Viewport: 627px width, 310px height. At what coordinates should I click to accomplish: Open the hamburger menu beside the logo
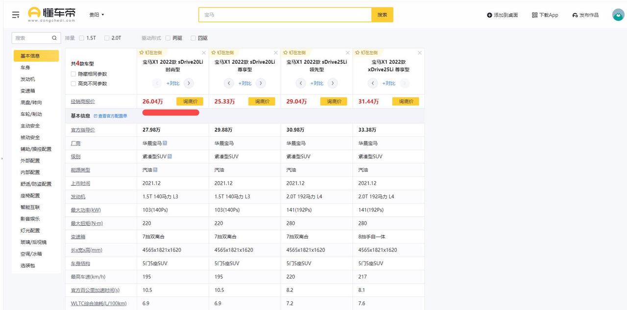(16, 15)
